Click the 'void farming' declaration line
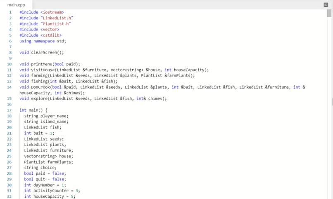Image resolution: width=333 pixels, height=199 pixels. tap(107, 75)
